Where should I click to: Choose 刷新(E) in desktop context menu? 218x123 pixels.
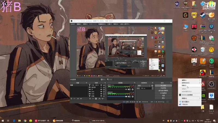coord(190,86)
